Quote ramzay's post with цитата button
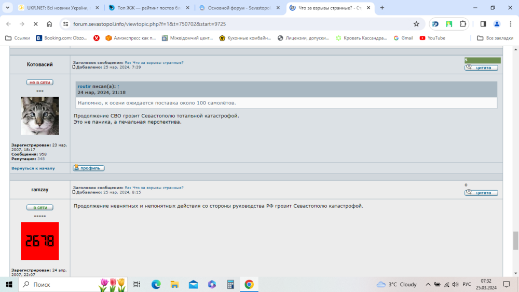The image size is (519, 292). click(x=481, y=193)
